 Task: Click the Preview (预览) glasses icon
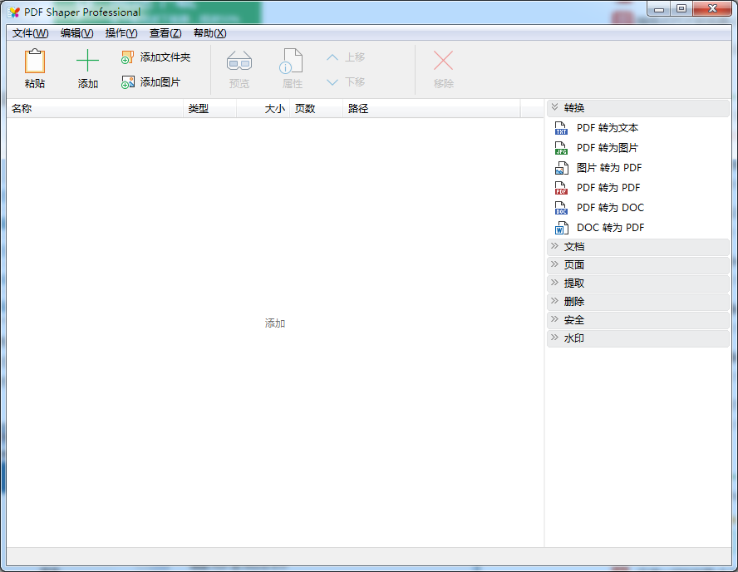(x=239, y=62)
